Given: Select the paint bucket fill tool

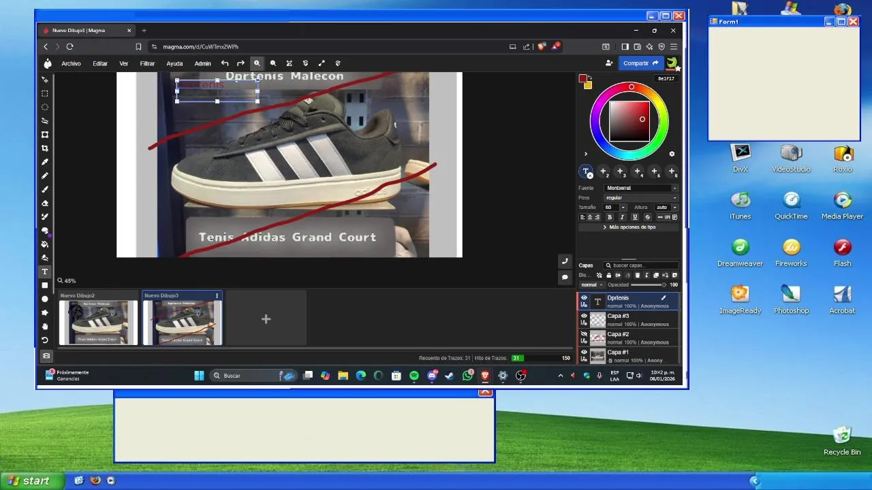Looking at the screenshot, I should click(45, 244).
